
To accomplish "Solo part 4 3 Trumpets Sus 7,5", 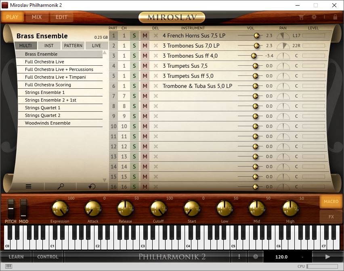I will coord(134,66).
